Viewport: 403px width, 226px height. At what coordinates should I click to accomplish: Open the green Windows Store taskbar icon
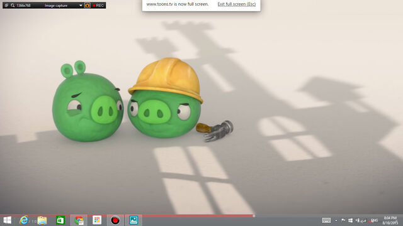(60, 220)
